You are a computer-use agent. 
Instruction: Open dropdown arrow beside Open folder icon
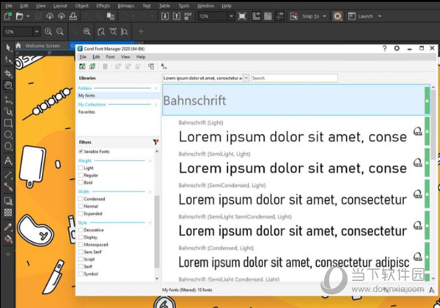tap(28, 16)
